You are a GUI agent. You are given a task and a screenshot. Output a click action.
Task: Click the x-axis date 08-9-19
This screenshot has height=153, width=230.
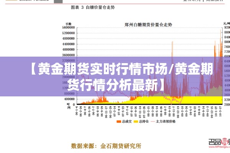coord(169,111)
